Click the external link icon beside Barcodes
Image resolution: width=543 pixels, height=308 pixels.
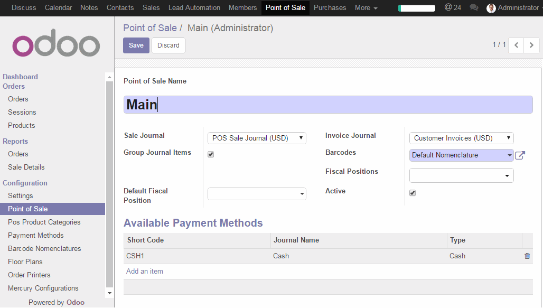coord(520,155)
